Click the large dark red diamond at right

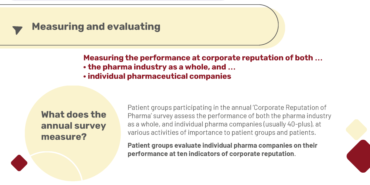(359, 156)
